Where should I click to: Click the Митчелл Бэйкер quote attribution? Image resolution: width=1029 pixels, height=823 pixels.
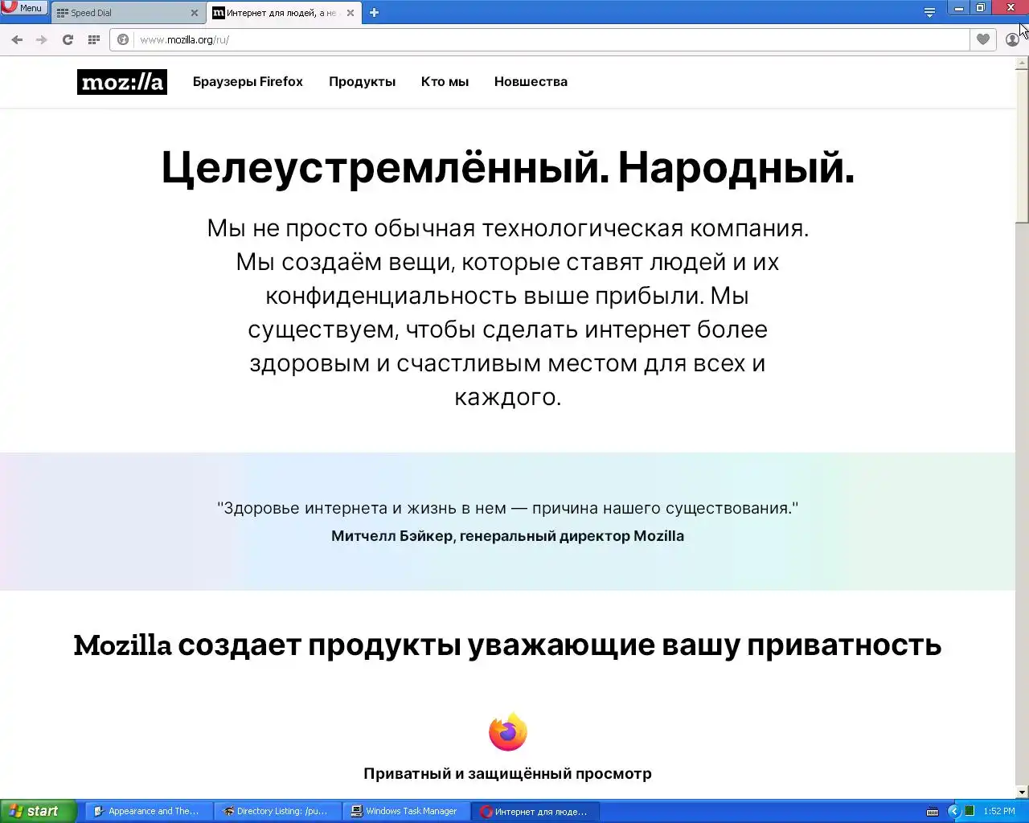coord(507,536)
